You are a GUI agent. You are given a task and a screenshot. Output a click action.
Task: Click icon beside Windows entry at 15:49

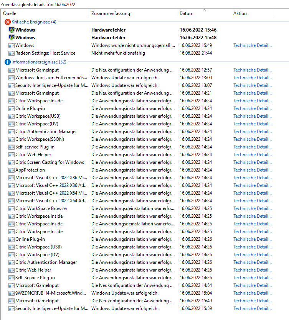click(12, 45)
